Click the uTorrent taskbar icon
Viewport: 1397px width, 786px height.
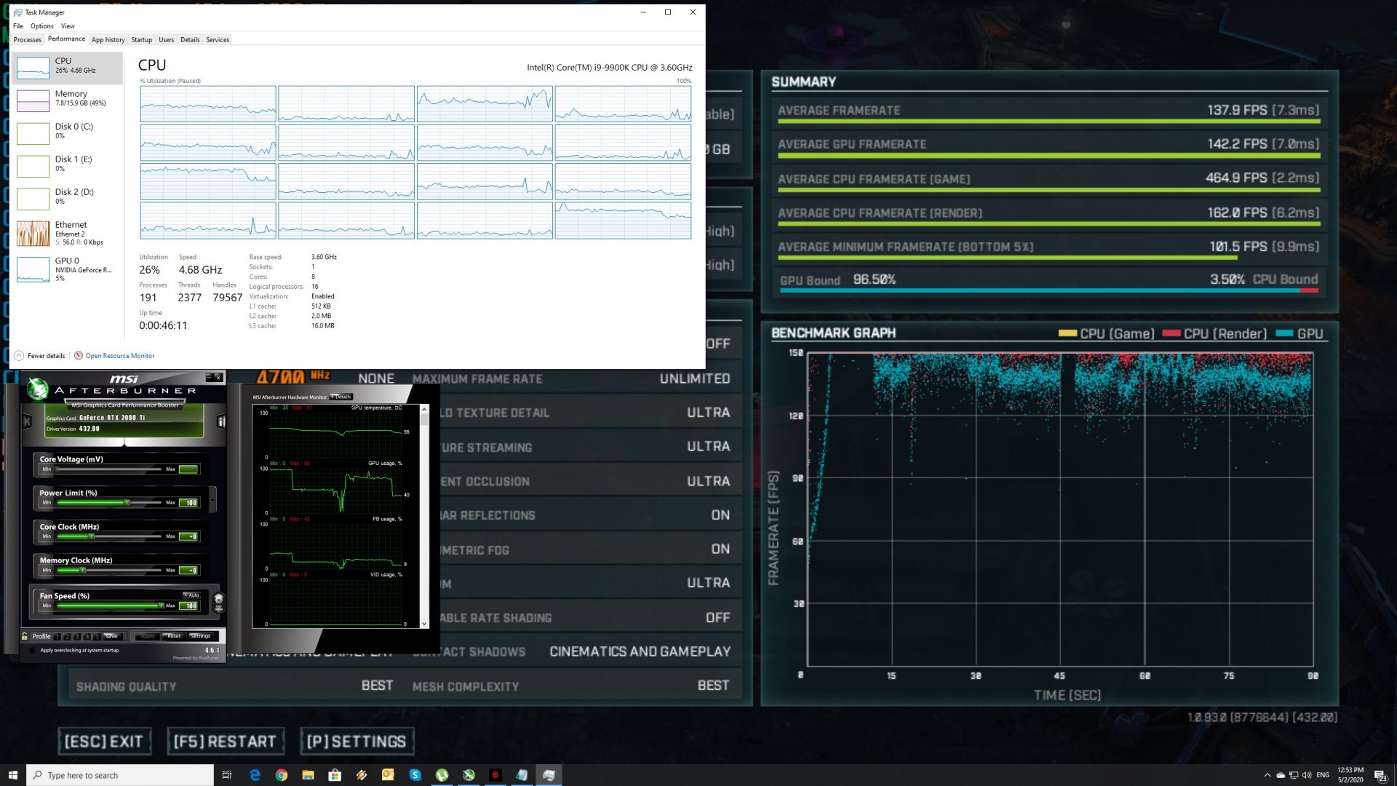coord(442,775)
